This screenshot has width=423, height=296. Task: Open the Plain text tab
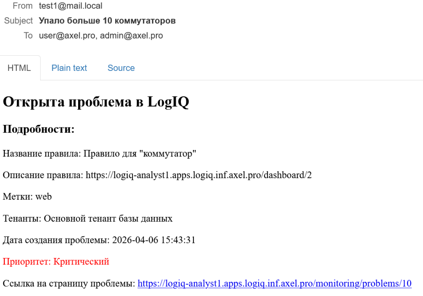click(x=69, y=68)
